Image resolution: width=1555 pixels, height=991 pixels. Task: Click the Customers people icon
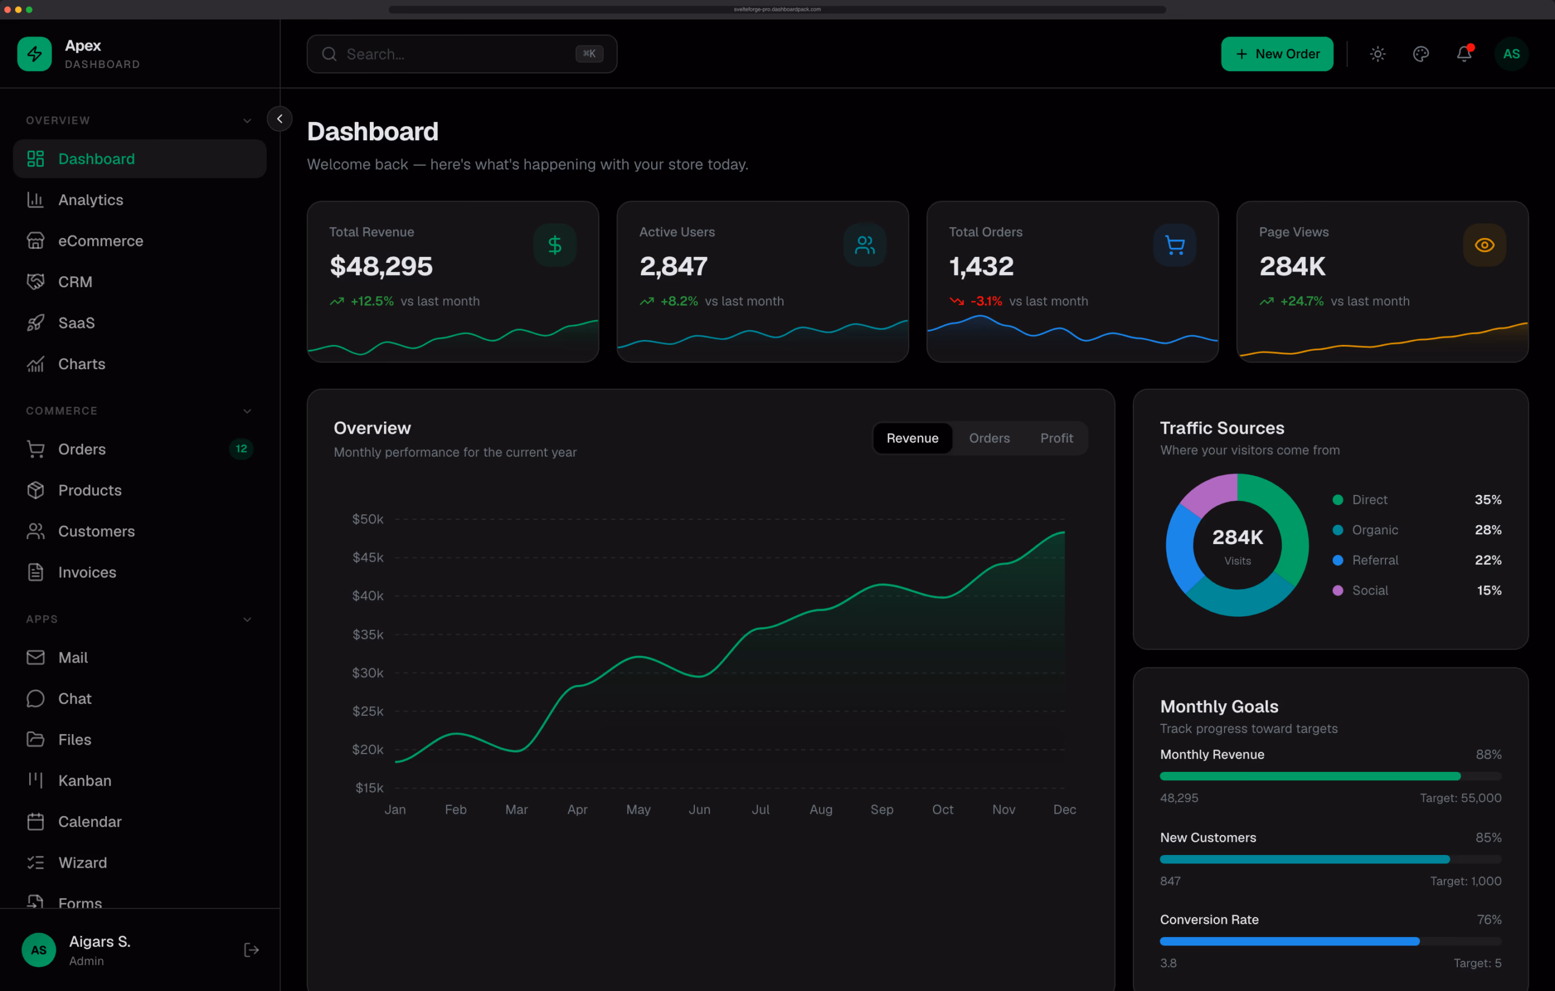click(x=35, y=531)
